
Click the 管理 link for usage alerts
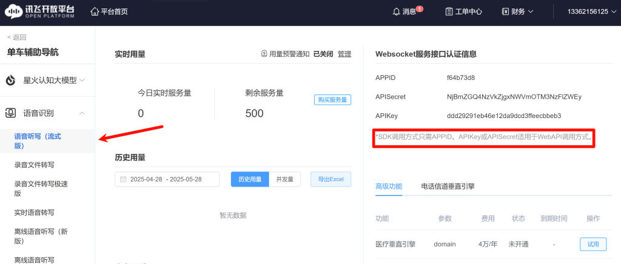tap(344, 54)
